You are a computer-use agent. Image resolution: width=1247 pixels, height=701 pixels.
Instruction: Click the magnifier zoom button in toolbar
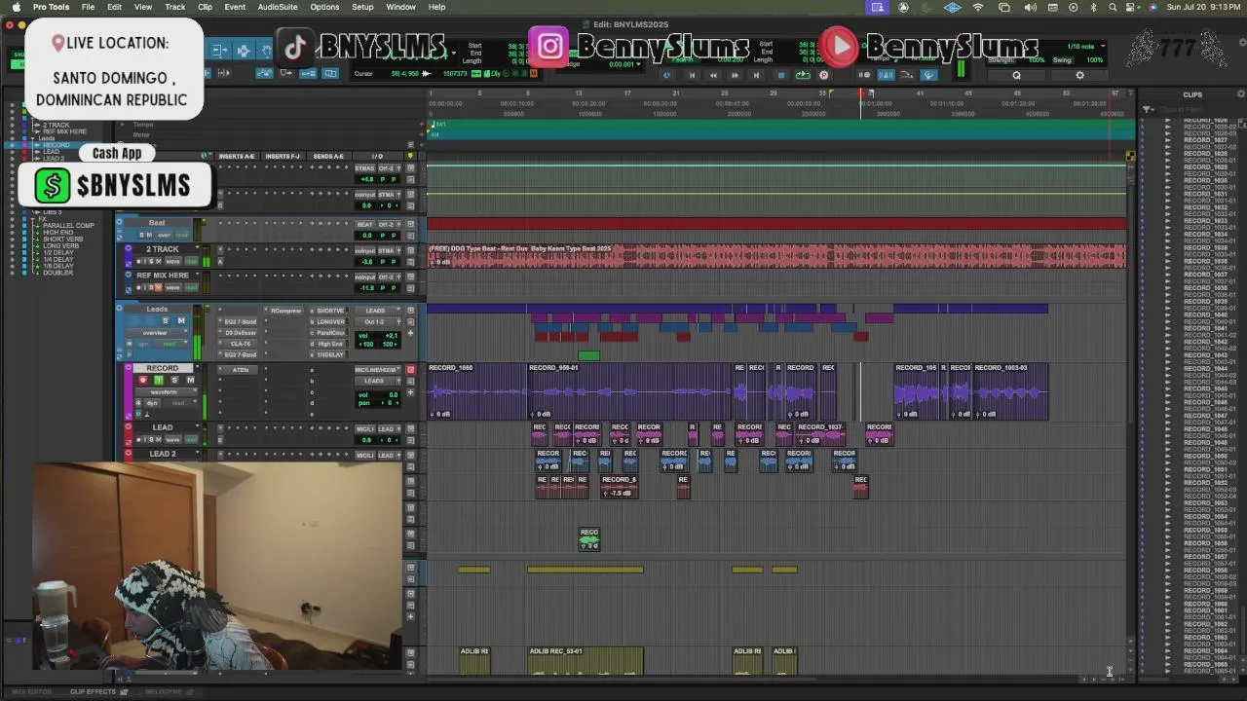click(x=1016, y=75)
